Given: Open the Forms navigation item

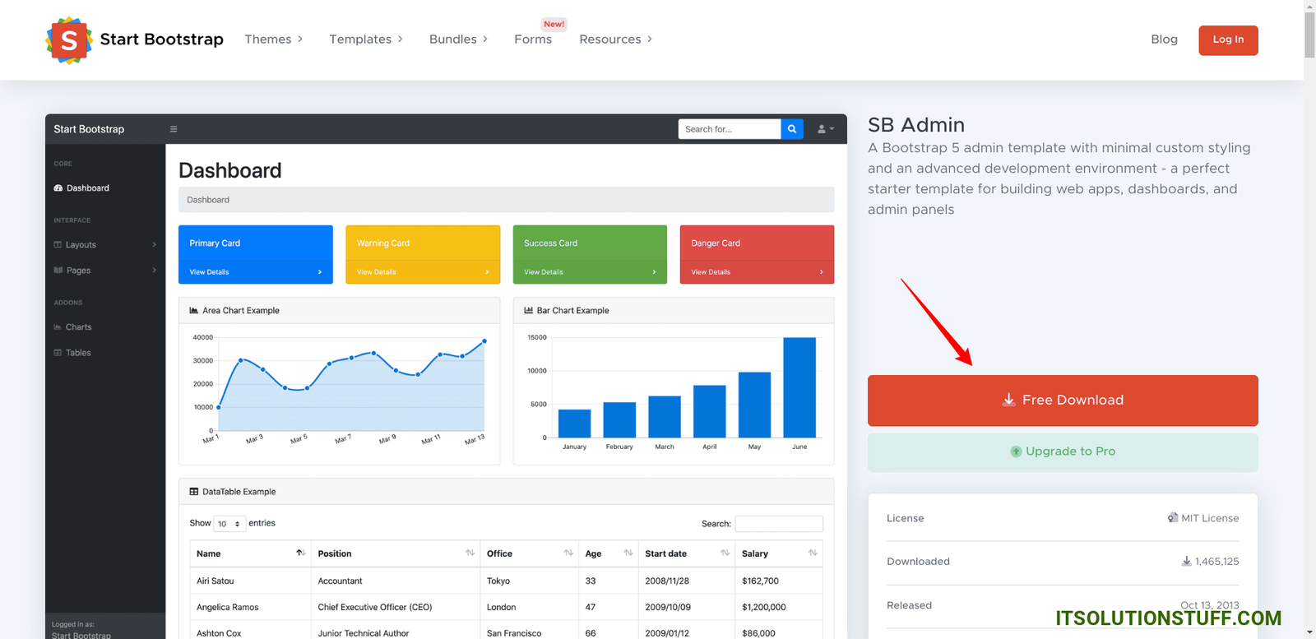Looking at the screenshot, I should coord(533,39).
